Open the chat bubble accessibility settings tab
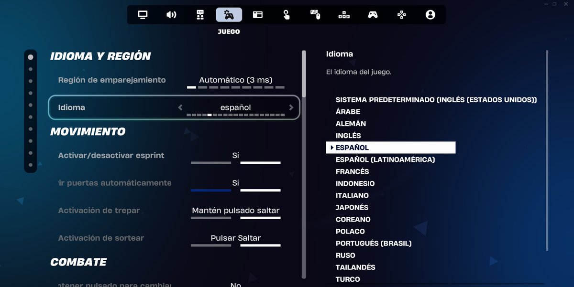 [x=200, y=15]
